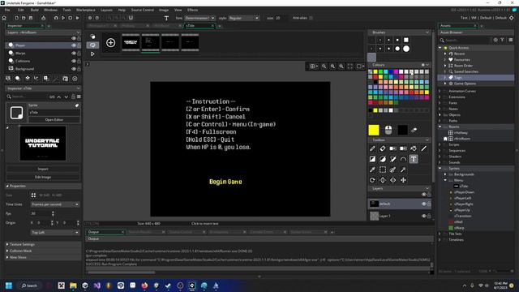Lock the Background room layer

tap(79, 69)
